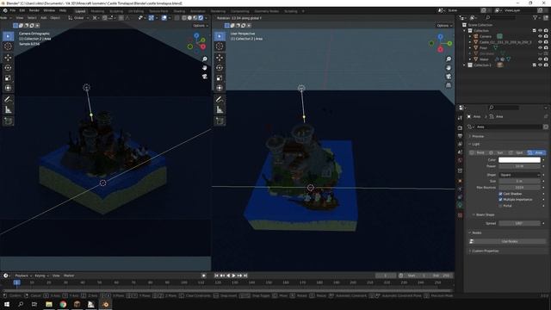Viewport: 551px width, 310px height.
Task: Select the Point light type
Action: [x=478, y=152]
